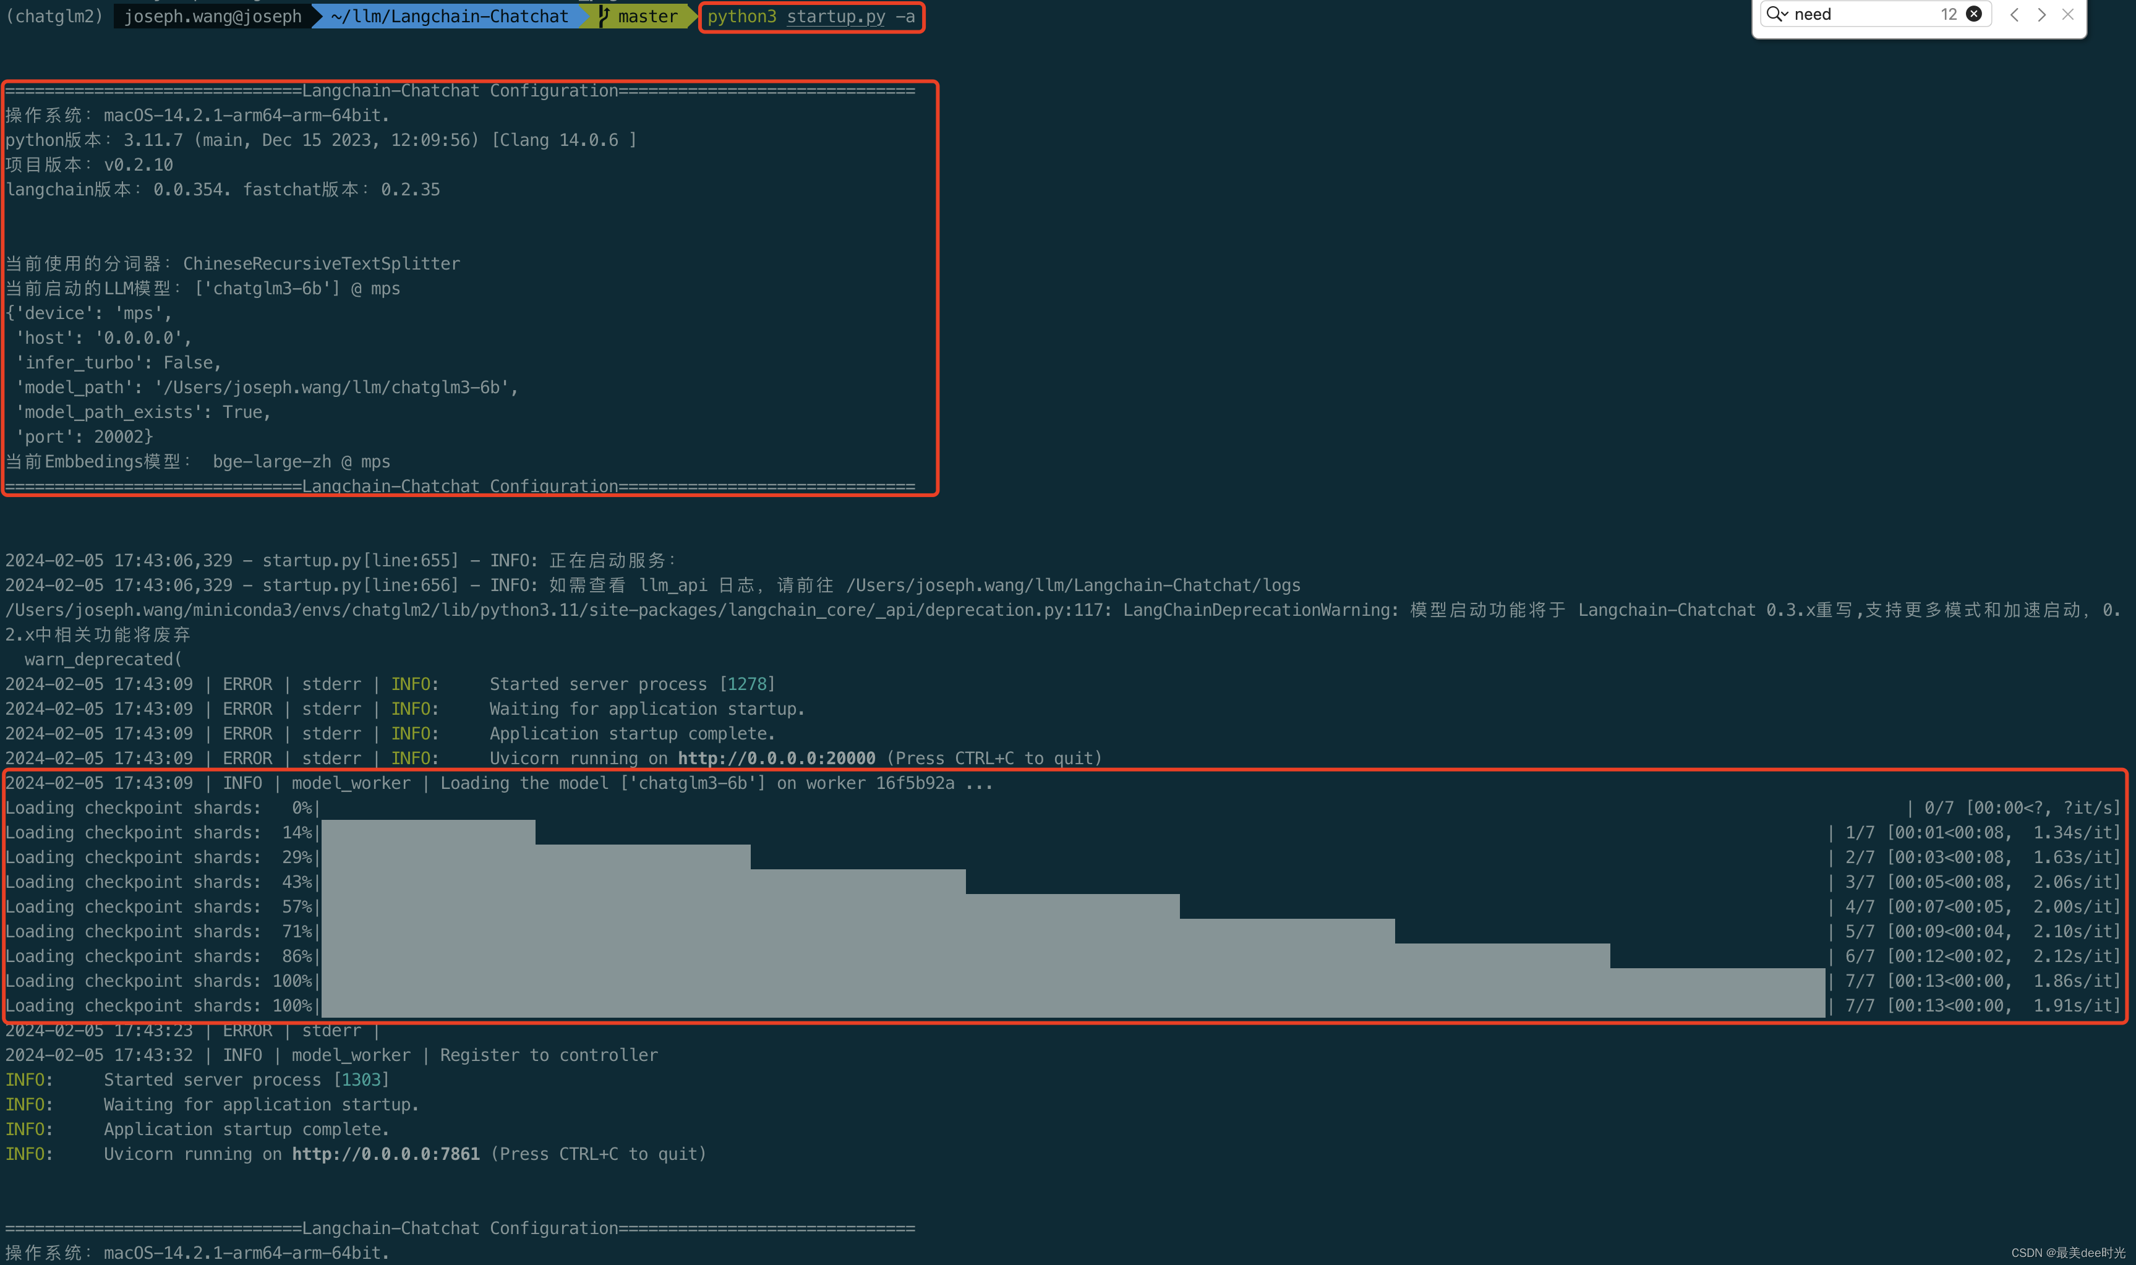The height and width of the screenshot is (1265, 2136).
Task: Click the logs path '/Users/joseph.wang/llm/Langchain-Chatchat/logs'
Action: point(1073,585)
